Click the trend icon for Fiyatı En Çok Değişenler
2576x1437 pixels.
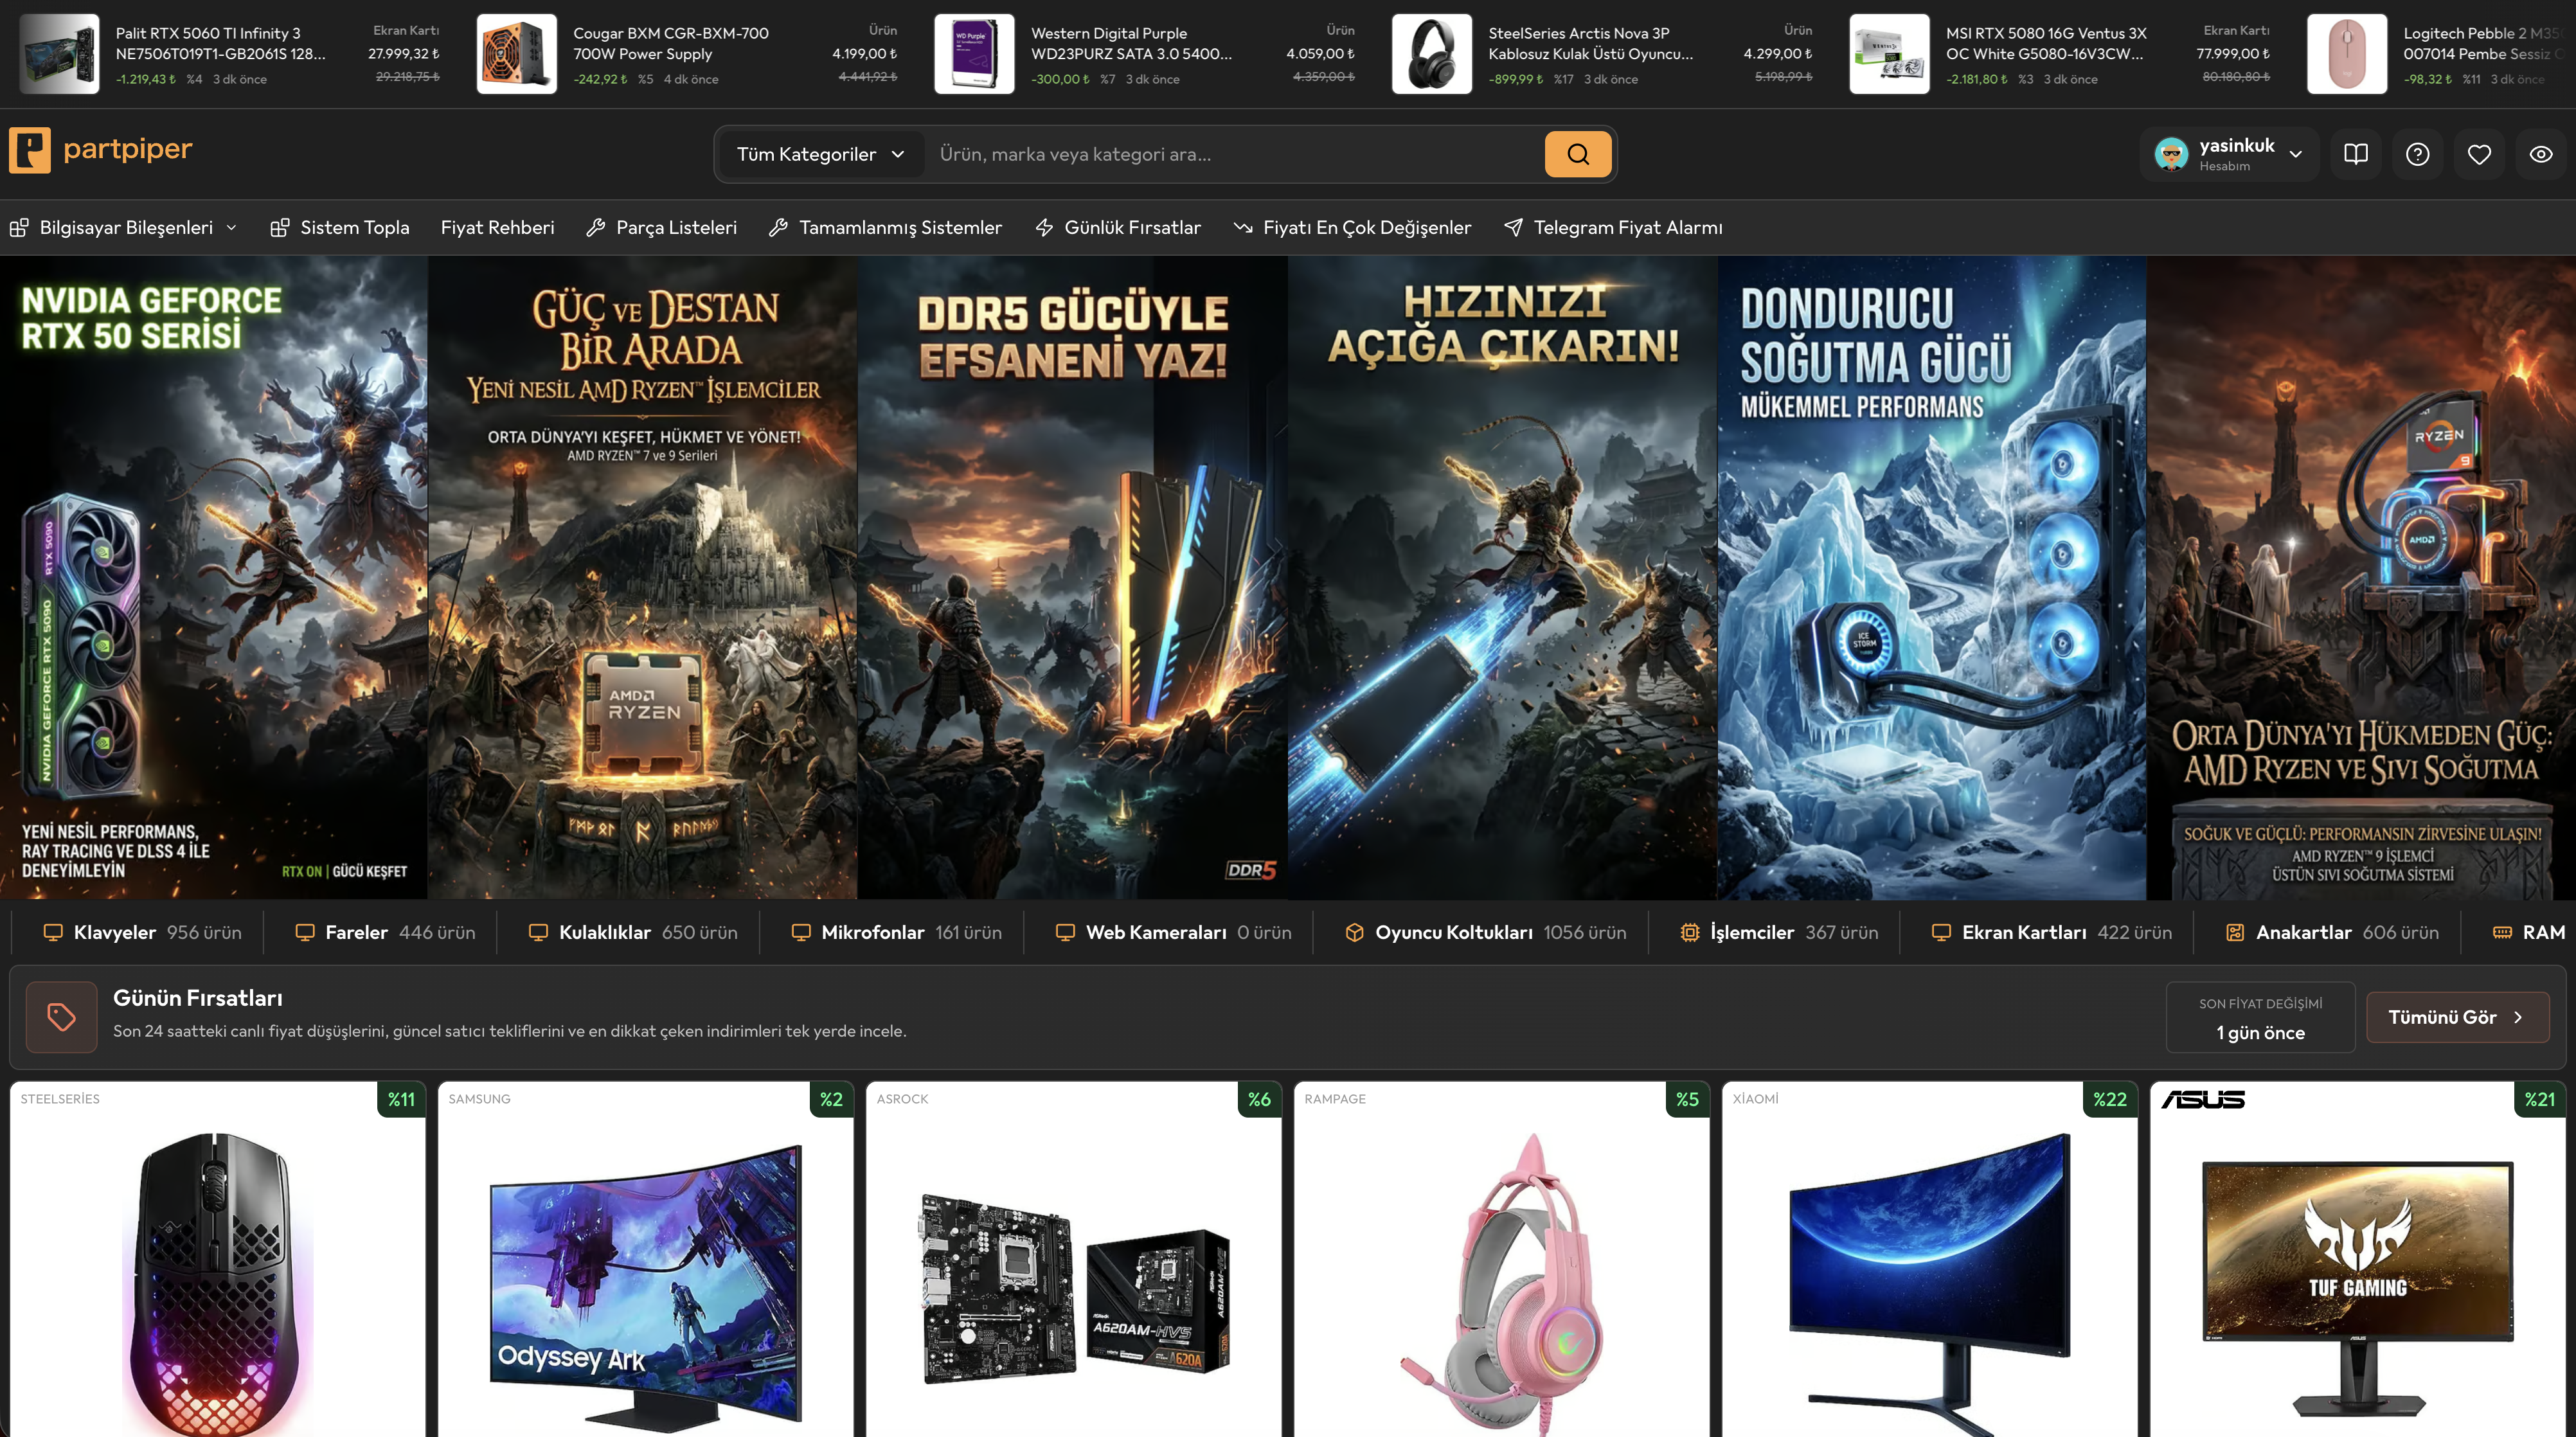(1243, 228)
